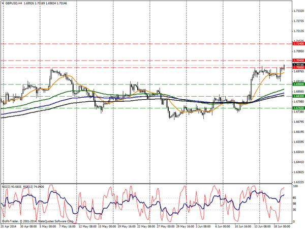Click the green 1.68300 support level label
This screenshot has width=305, height=229.
point(298,96)
